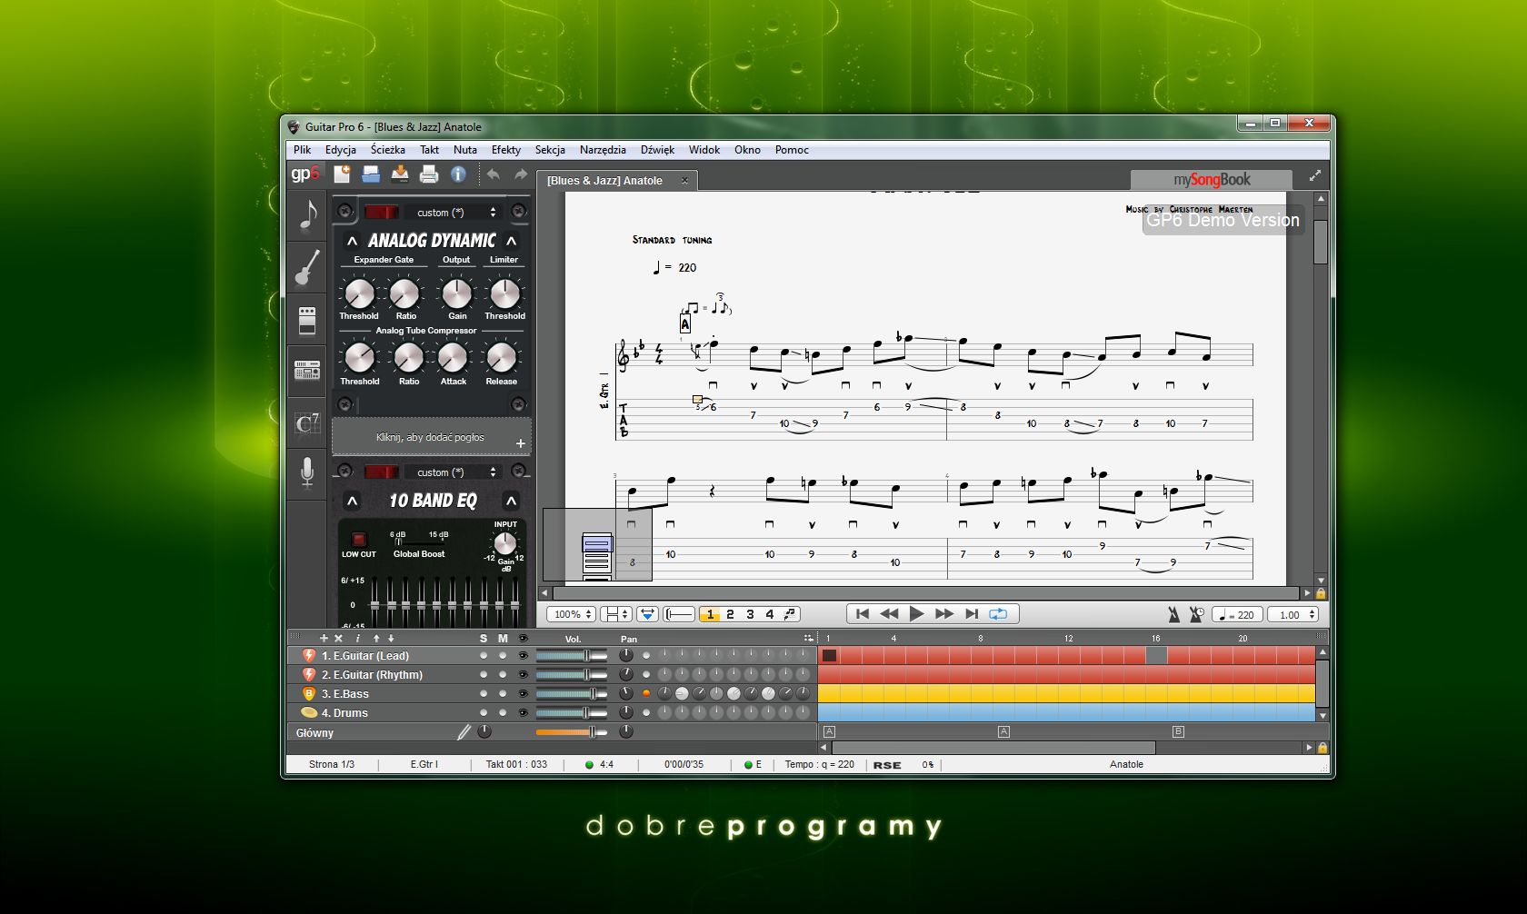Click the save/download icon in toolbar
1527x914 pixels.
[400, 174]
